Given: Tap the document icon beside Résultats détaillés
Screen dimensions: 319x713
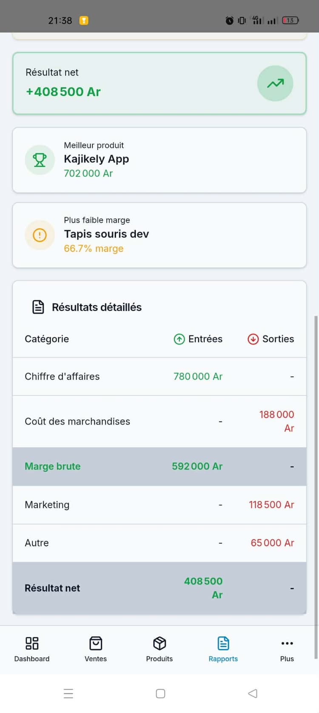Looking at the screenshot, I should click(x=38, y=307).
